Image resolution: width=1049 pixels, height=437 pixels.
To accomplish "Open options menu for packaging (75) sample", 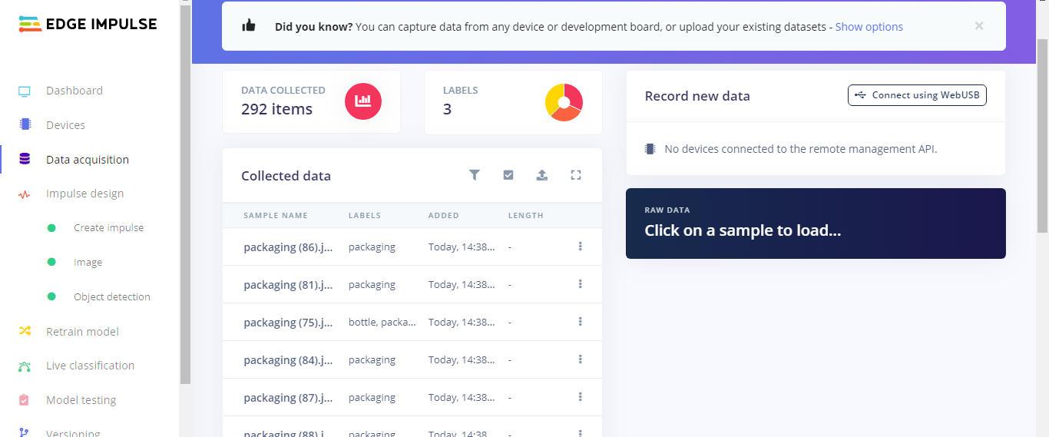I will click(580, 322).
